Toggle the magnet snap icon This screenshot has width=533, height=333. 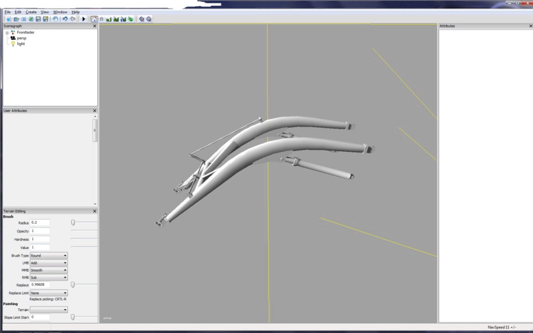coord(101,19)
